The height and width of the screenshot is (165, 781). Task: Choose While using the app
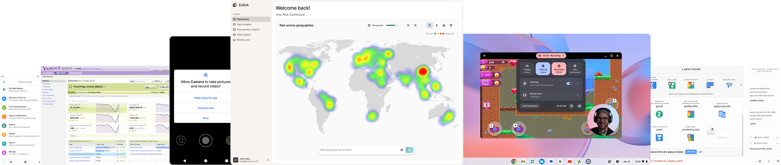click(x=205, y=98)
